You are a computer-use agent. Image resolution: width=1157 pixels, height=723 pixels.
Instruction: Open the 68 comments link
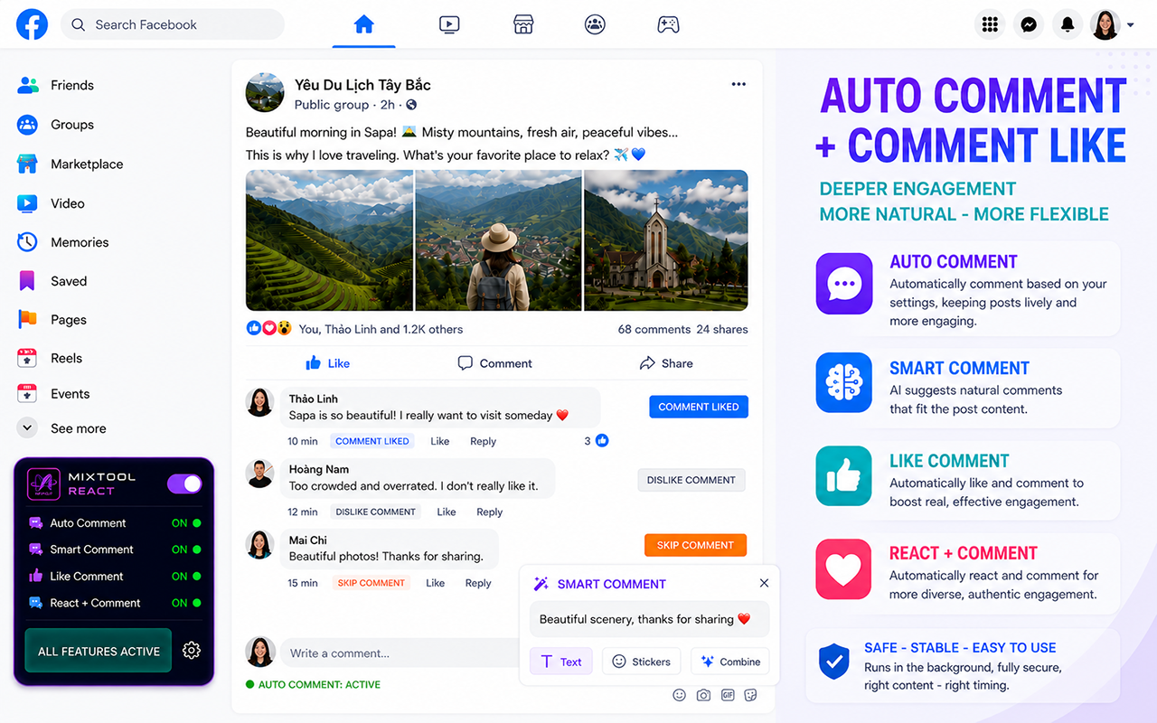tap(654, 329)
